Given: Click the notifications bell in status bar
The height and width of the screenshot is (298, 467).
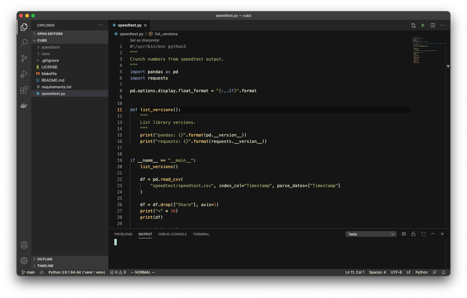Looking at the screenshot, I should pos(443,272).
